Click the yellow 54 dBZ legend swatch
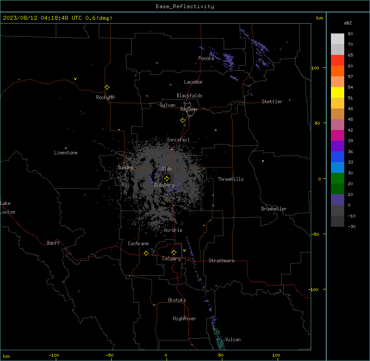This screenshot has width=370, height=361. tap(337, 92)
